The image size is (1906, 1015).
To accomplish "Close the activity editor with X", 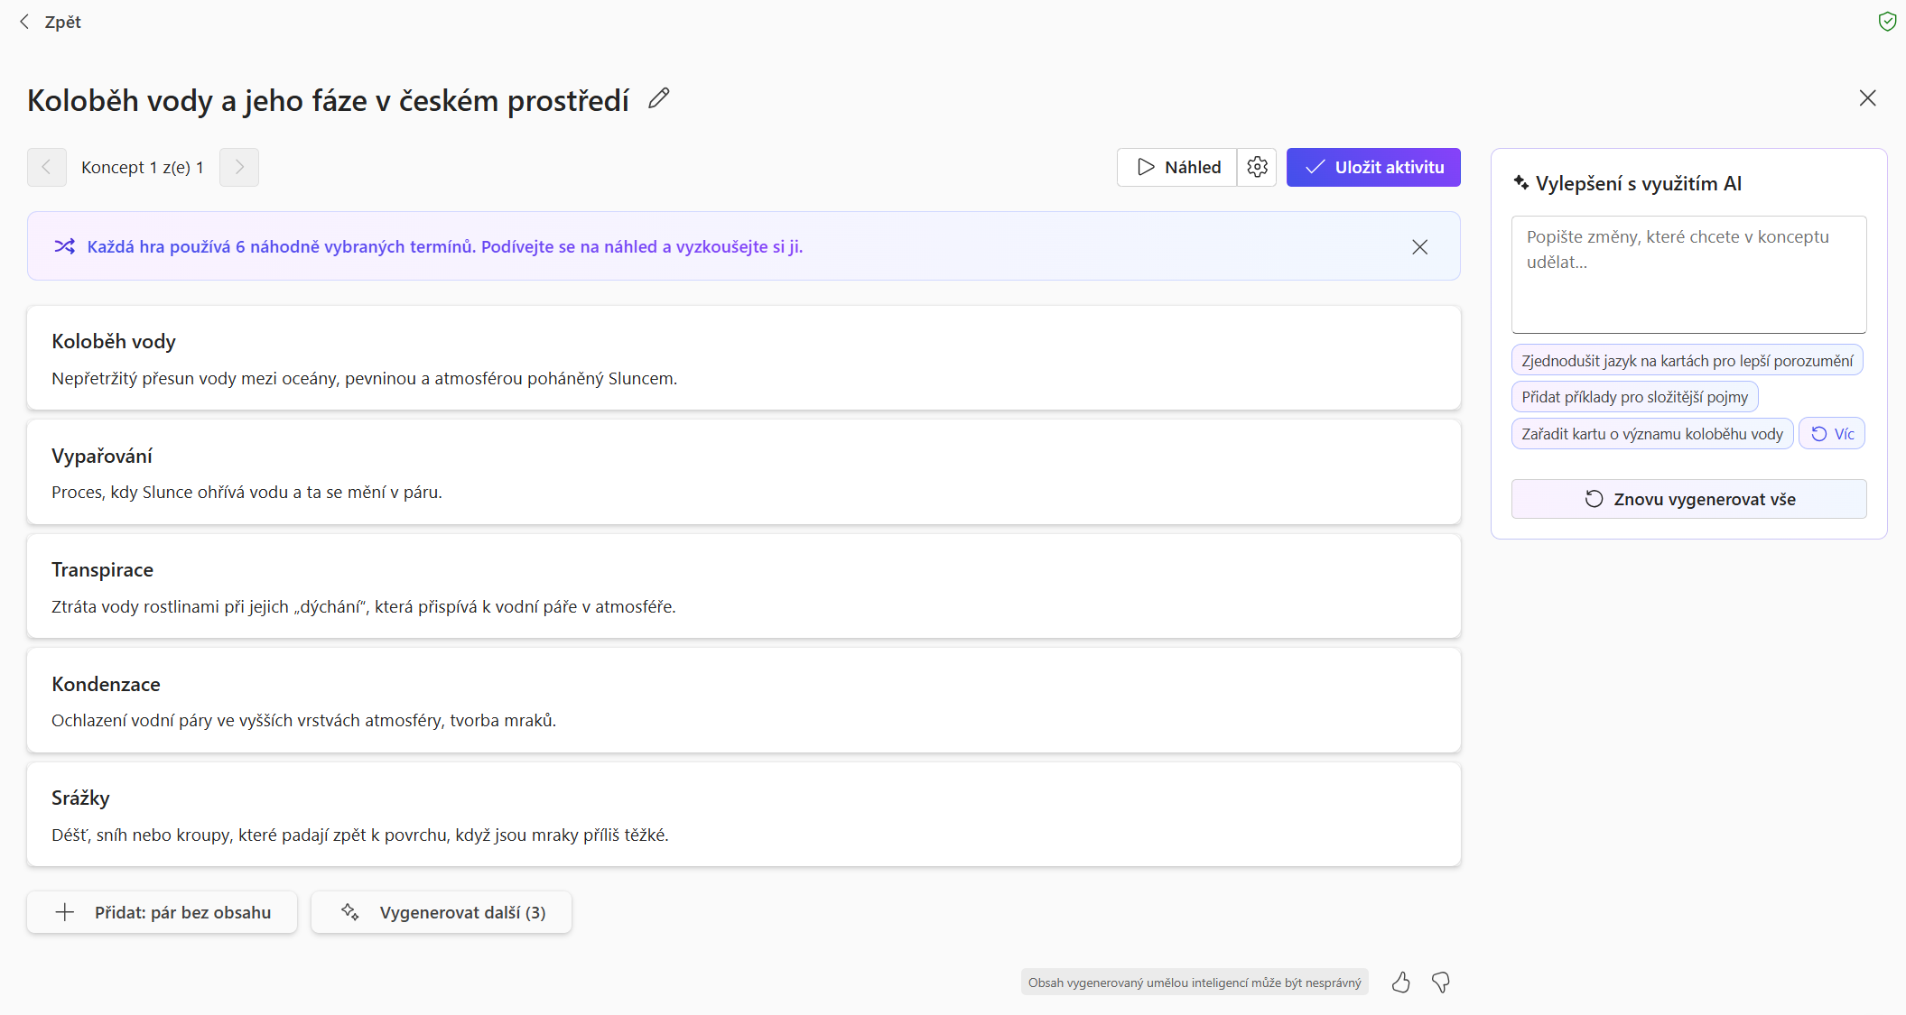I will point(1867,98).
